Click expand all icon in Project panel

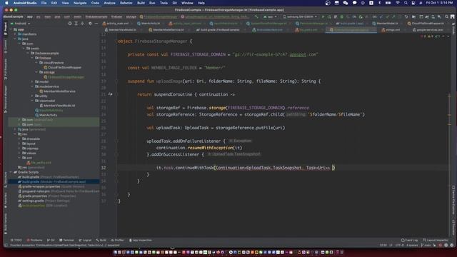tap(76, 24)
